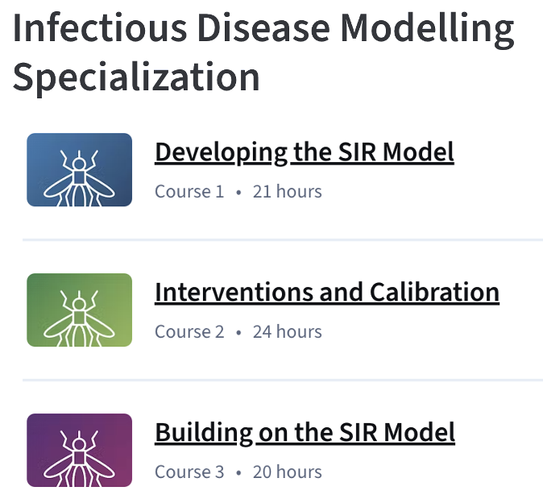This screenshot has width=543, height=503.
Task: Open the Interventions and Calibration course link
Action: (326, 292)
